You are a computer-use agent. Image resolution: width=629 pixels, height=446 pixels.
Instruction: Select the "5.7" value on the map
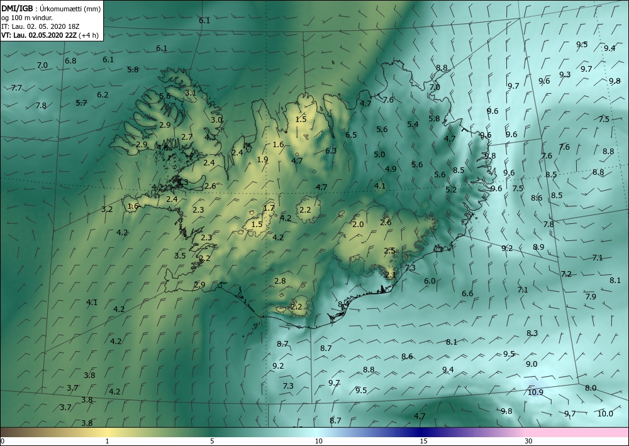click(81, 103)
